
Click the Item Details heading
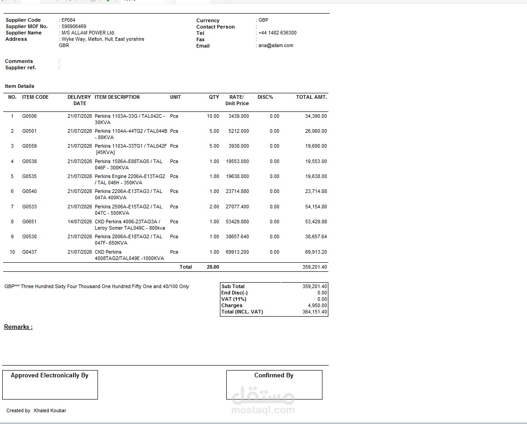point(20,86)
